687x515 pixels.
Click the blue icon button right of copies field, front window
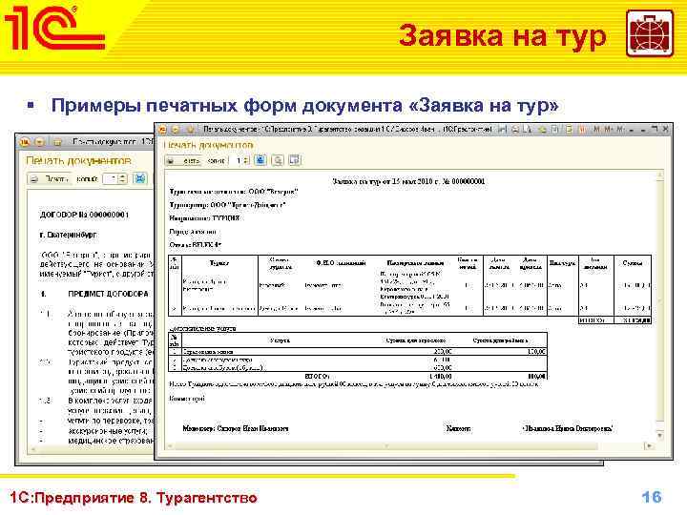point(260,160)
